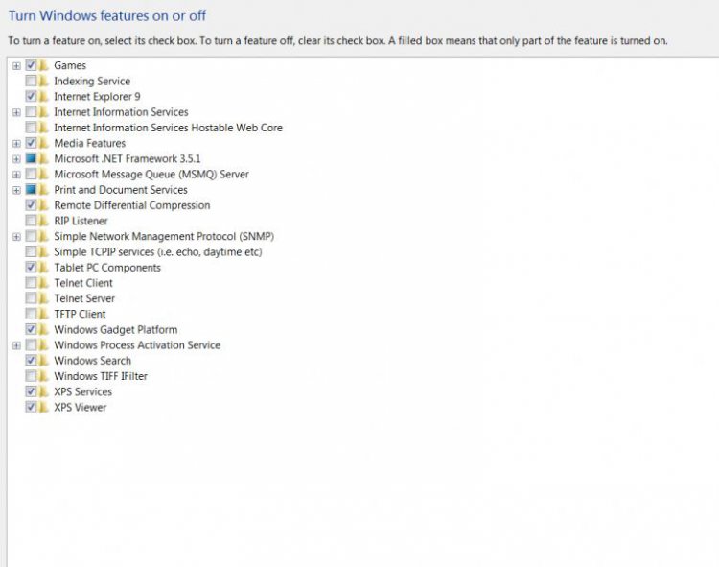Enable the Indexing Service checkbox

pos(31,81)
